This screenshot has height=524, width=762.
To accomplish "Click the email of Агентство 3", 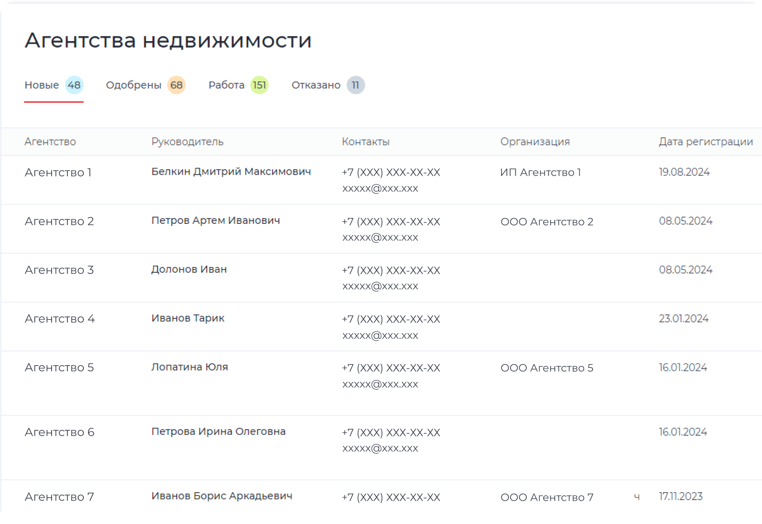I will (x=380, y=286).
